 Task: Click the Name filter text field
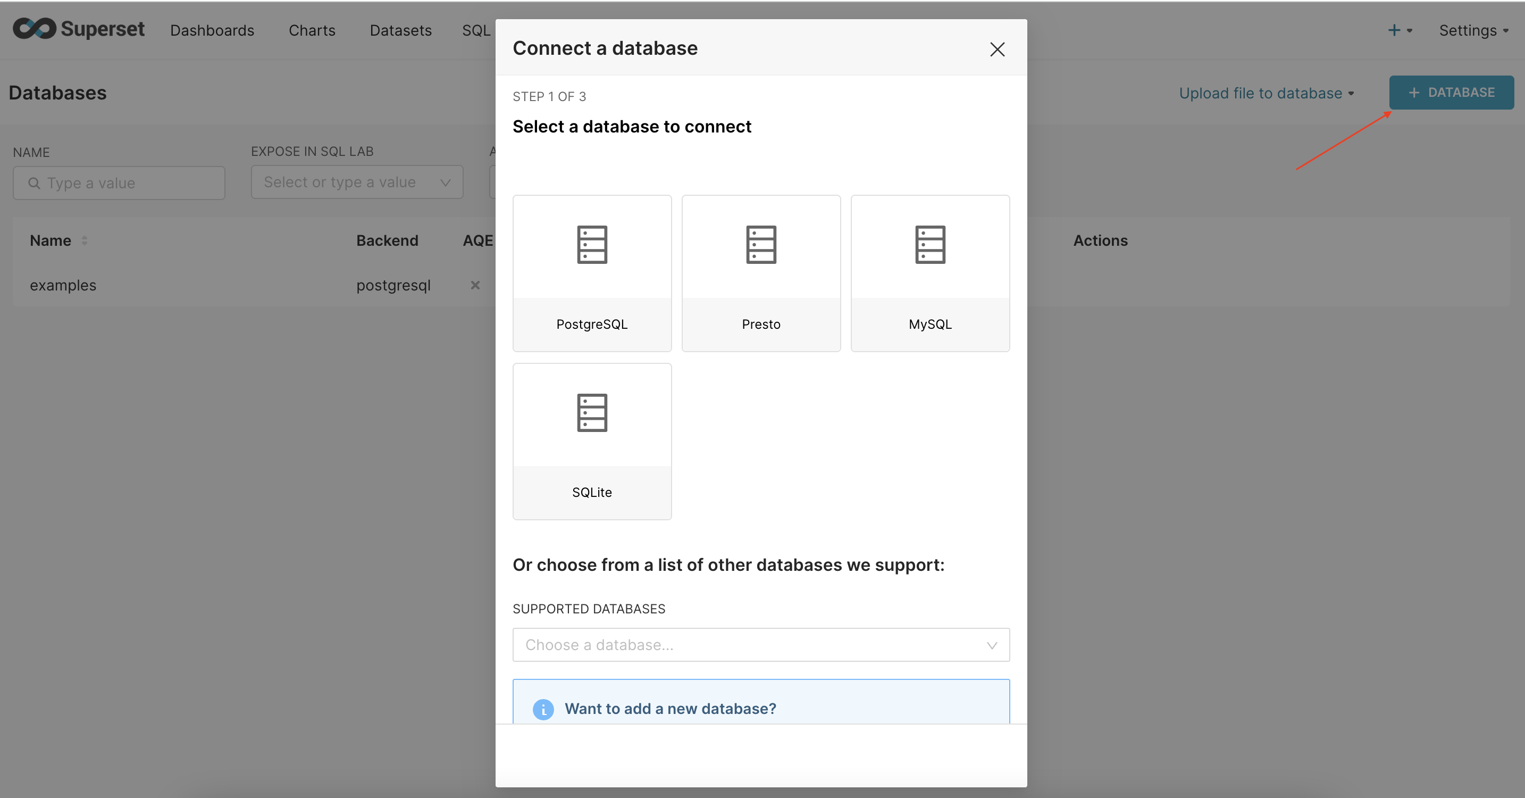point(119,183)
